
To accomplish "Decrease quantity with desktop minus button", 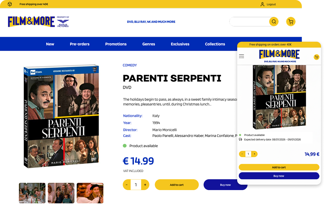I will [127, 185].
